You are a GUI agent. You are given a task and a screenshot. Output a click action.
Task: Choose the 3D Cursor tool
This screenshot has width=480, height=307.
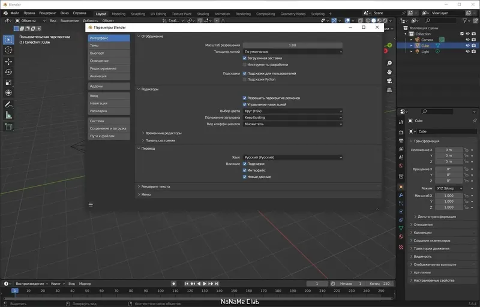coord(8,50)
